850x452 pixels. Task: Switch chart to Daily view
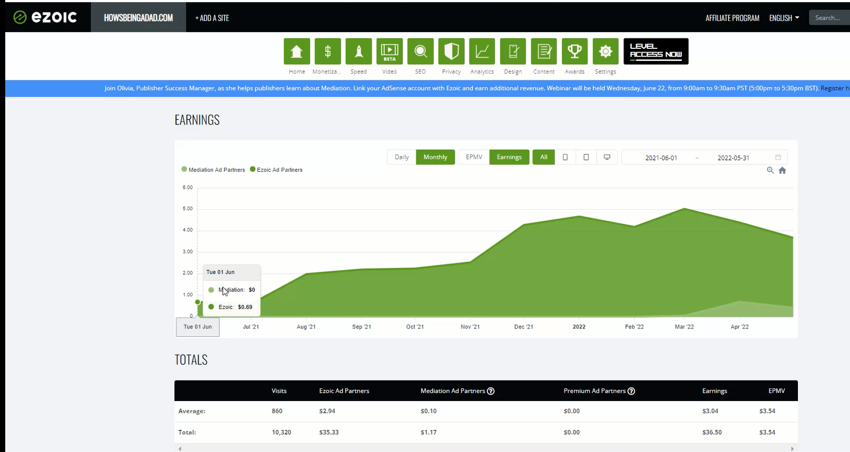pyautogui.click(x=402, y=157)
